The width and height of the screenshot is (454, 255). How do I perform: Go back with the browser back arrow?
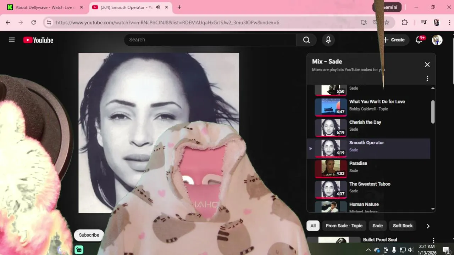(8, 22)
